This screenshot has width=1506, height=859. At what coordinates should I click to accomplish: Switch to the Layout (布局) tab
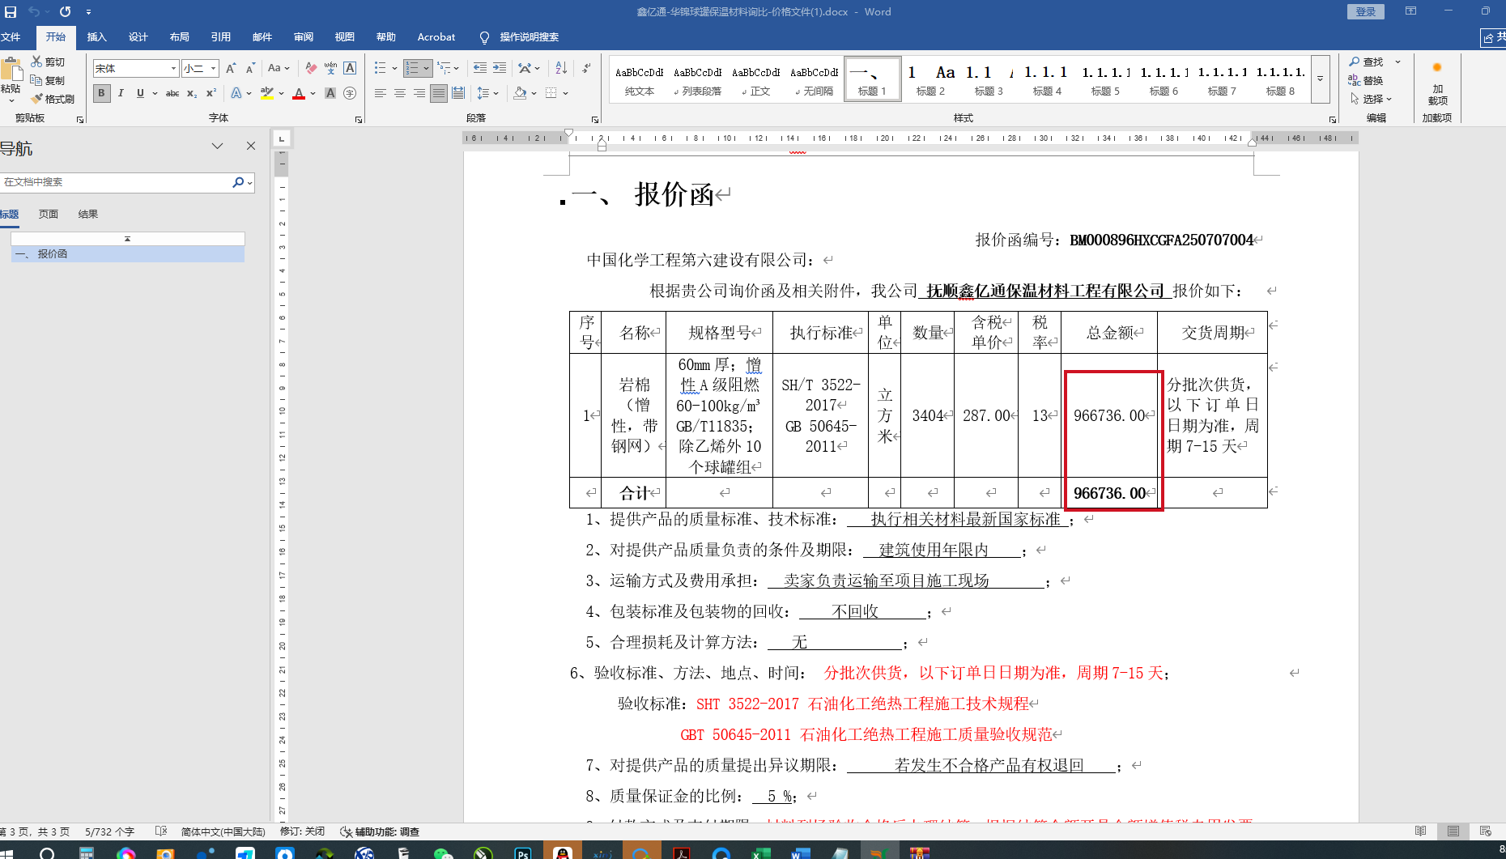pyautogui.click(x=180, y=37)
